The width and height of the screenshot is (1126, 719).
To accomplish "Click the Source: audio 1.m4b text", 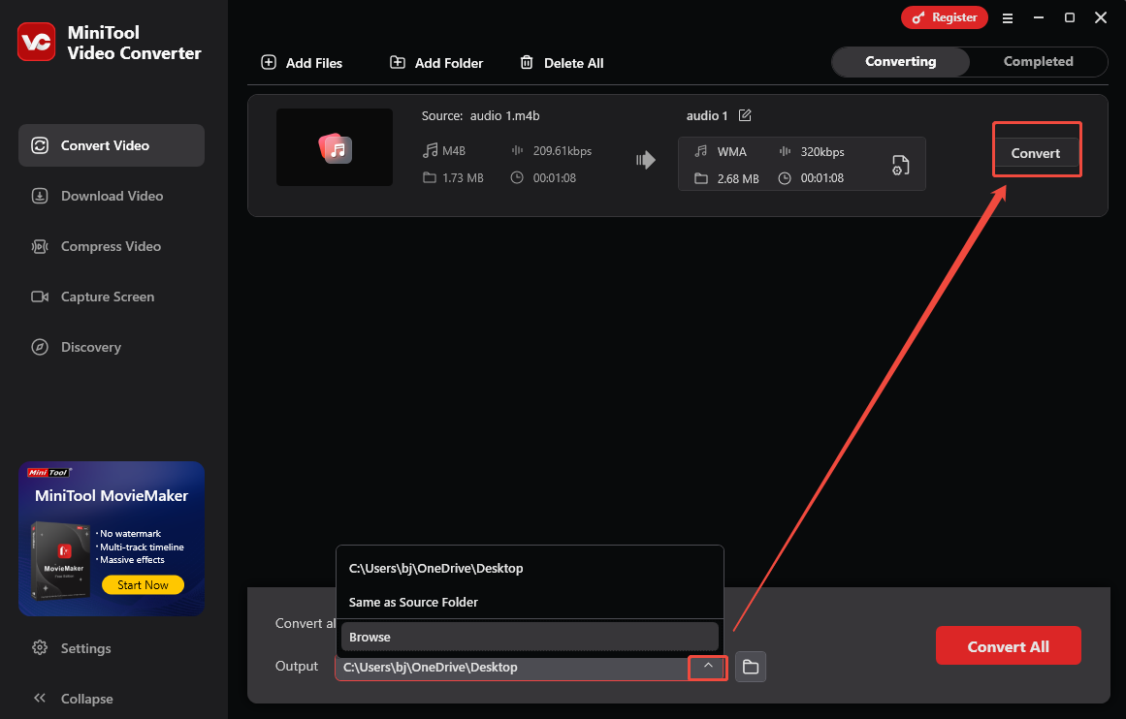I will [480, 115].
